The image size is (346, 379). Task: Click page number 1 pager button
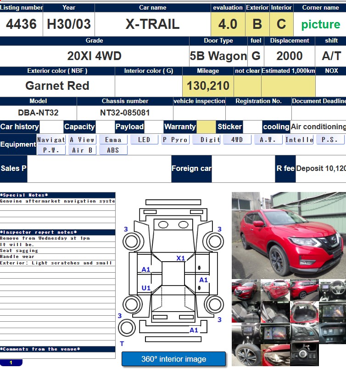click(x=11, y=363)
